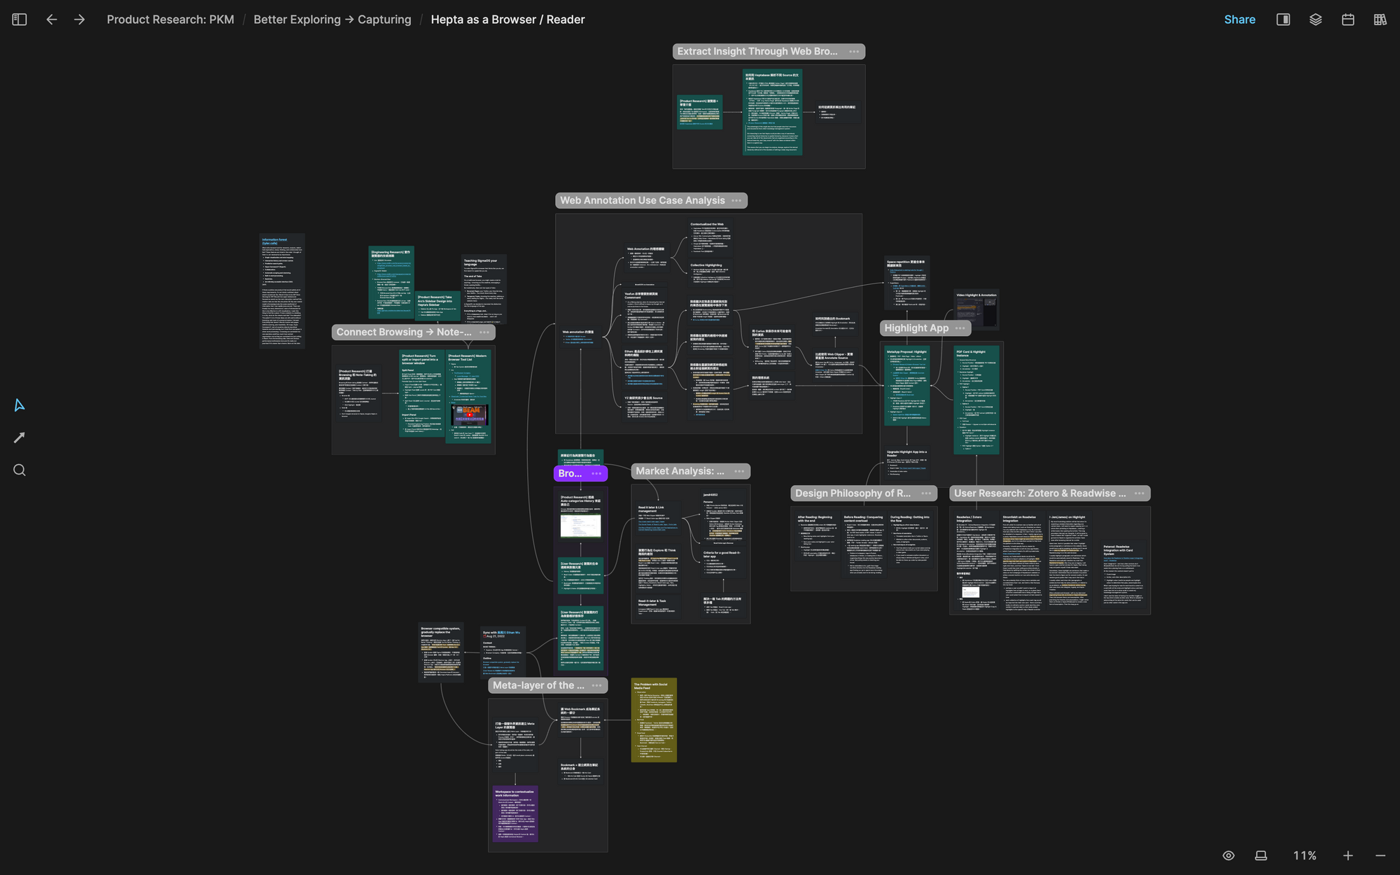
Task: Go to Product Research: PKM breadcrumb
Action: pyautogui.click(x=170, y=20)
